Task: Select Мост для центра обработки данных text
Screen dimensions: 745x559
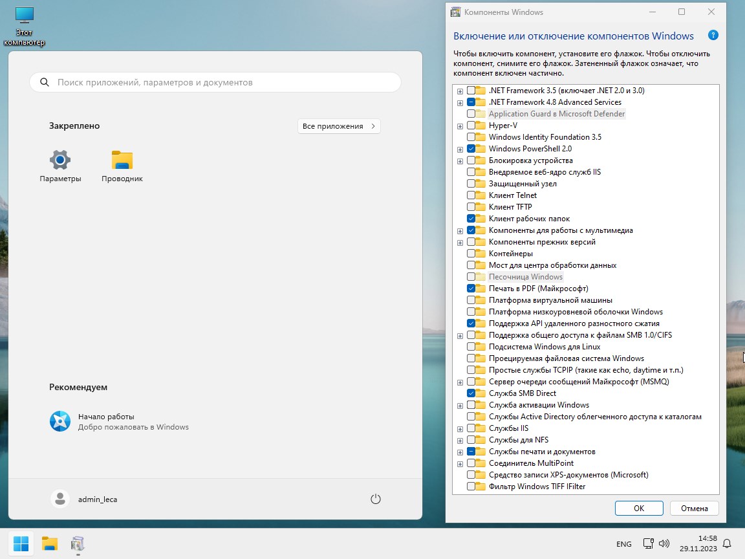Action: pos(552,265)
